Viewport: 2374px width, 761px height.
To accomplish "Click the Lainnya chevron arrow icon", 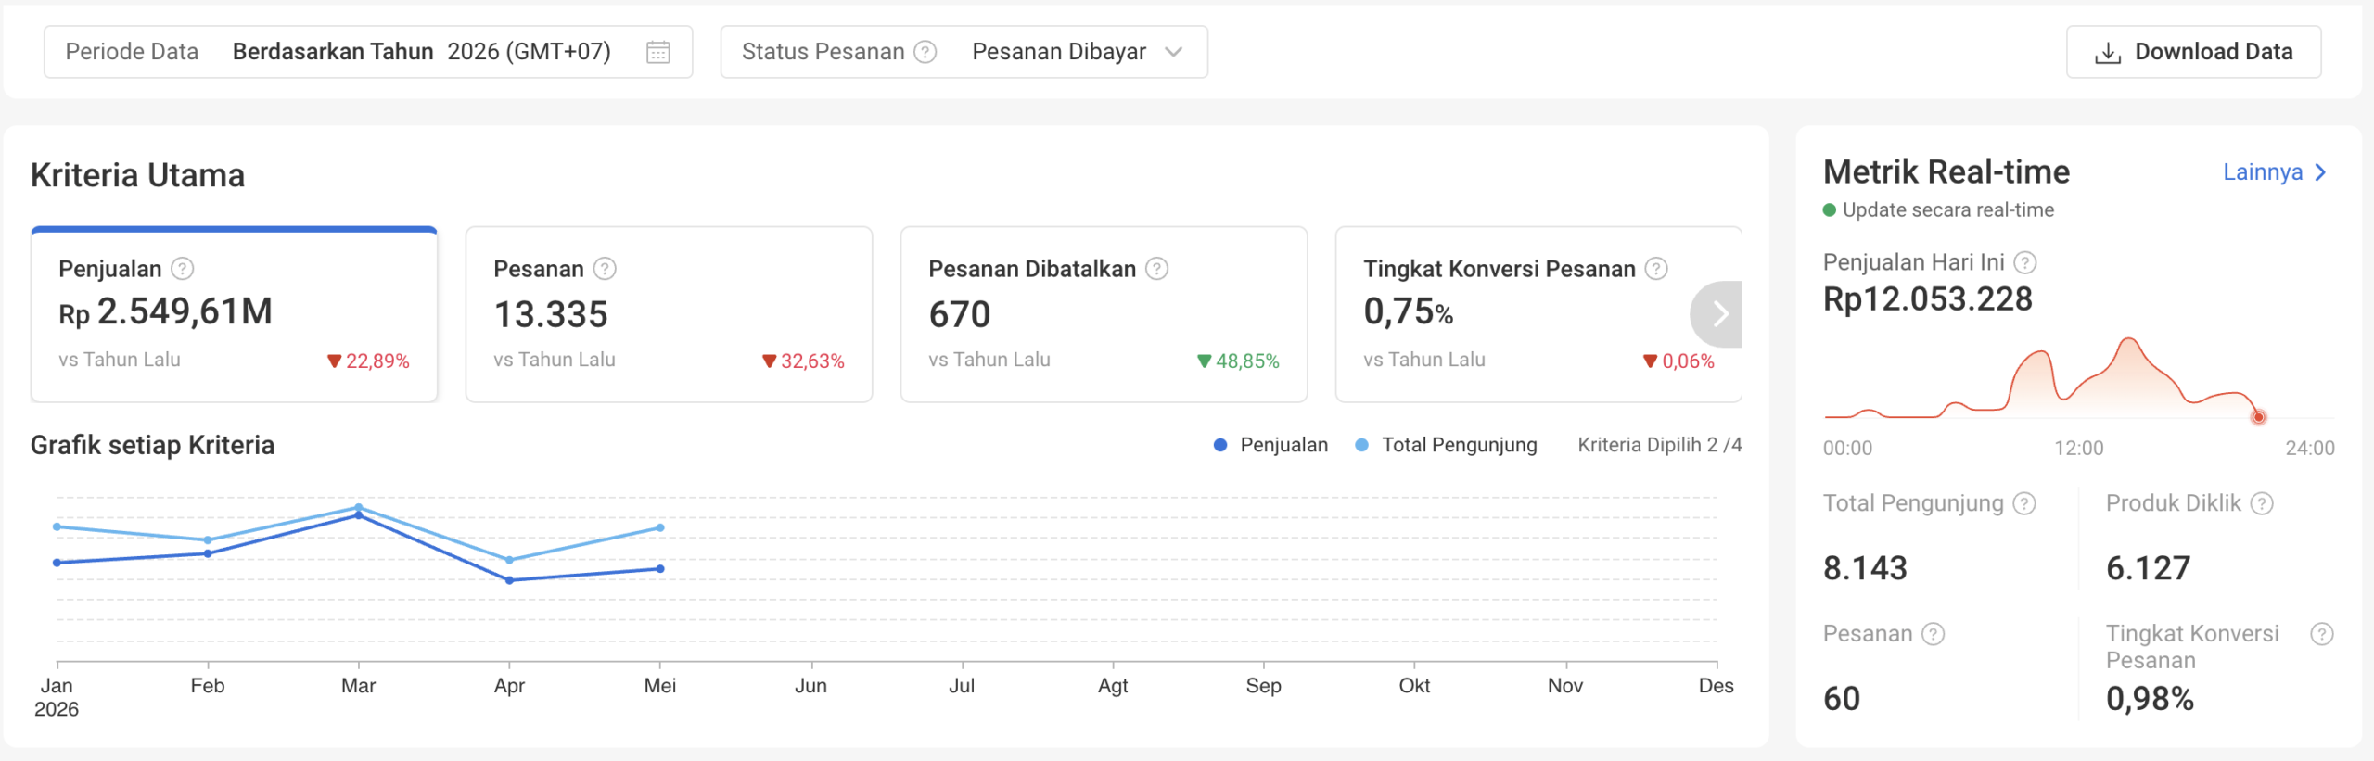I will pos(2321,172).
